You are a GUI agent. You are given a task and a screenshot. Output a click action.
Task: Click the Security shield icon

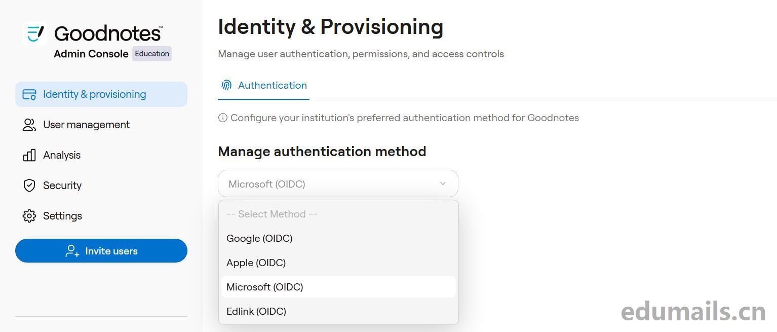click(x=29, y=186)
